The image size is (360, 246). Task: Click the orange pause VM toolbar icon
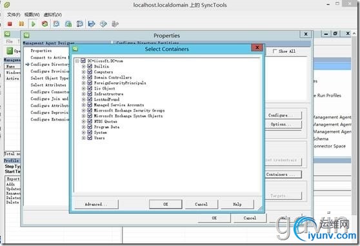pyautogui.click(x=21, y=24)
